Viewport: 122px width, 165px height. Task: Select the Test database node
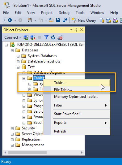(31, 67)
